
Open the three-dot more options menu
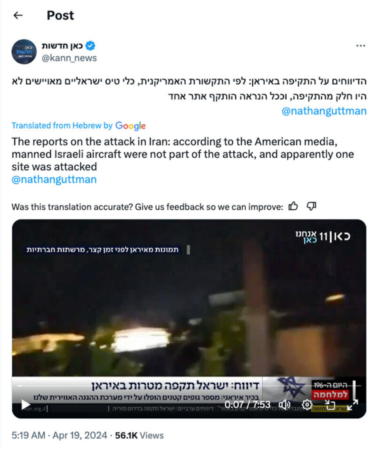pyautogui.click(x=361, y=45)
